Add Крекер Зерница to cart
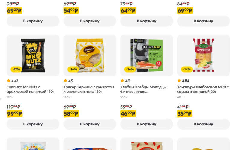The width and height of the screenshot is (240, 150). [90, 124]
